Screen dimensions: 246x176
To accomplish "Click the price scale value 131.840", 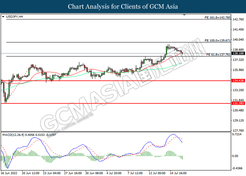I will pyautogui.click(x=238, y=100).
